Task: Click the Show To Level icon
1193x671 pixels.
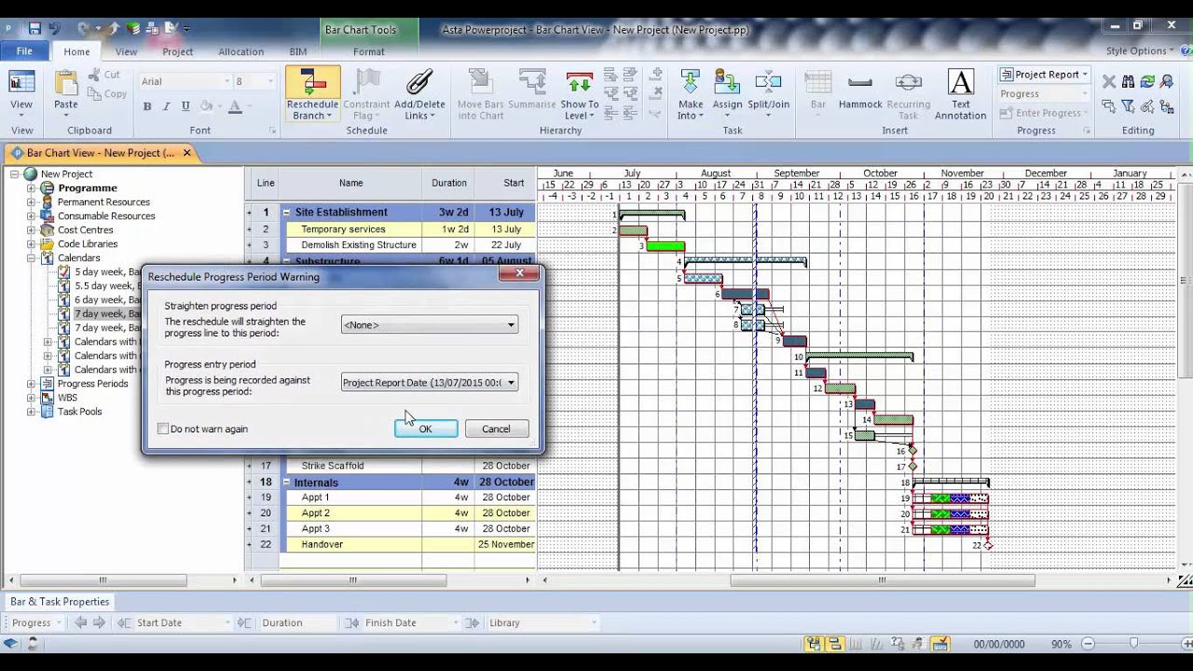Action: tap(580, 82)
